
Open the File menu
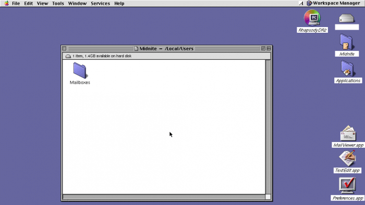(16, 4)
